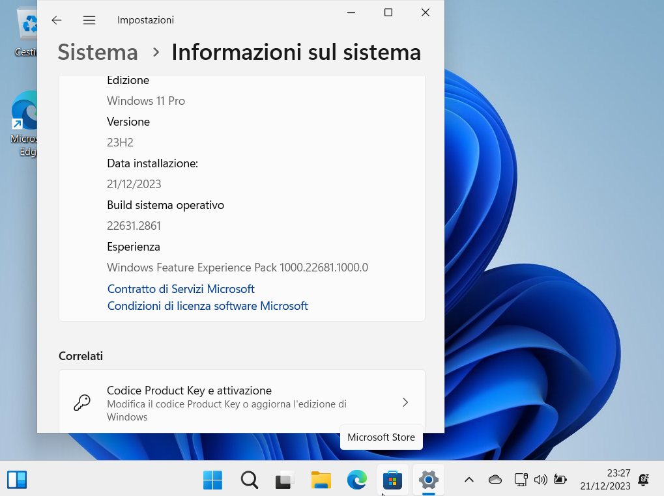This screenshot has height=496, width=664.
Task: Open the Settings hamburger navigation menu
Action: point(89,20)
